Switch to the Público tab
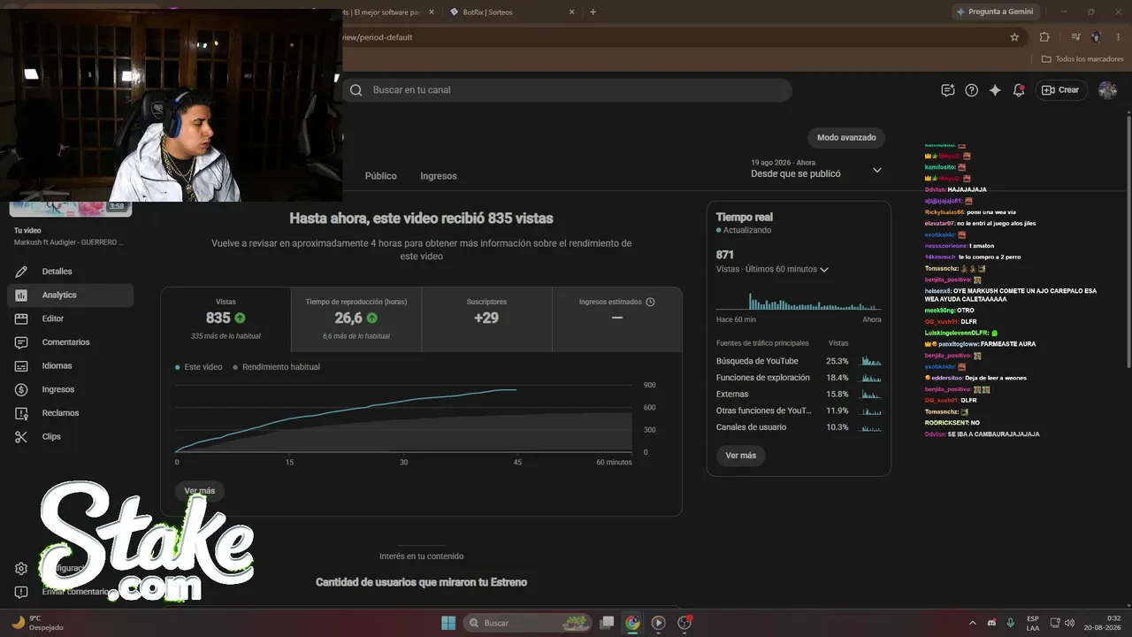Viewport: 1132px width, 637px height. point(381,176)
